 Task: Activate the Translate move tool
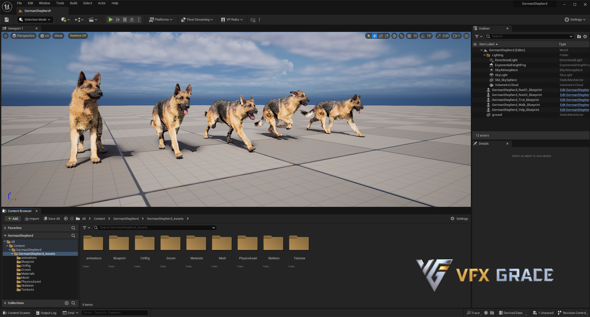[375, 36]
